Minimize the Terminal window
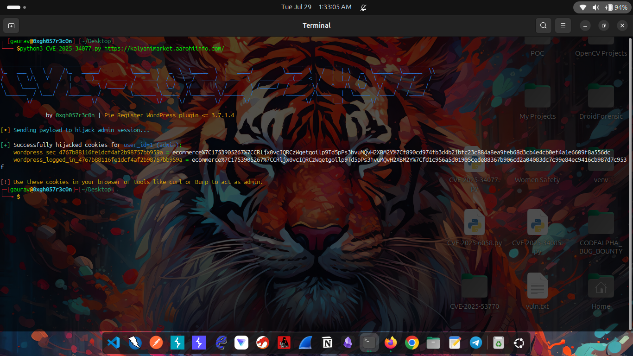 coord(586,25)
